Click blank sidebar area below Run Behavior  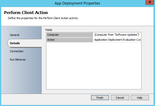click(x=21, y=78)
